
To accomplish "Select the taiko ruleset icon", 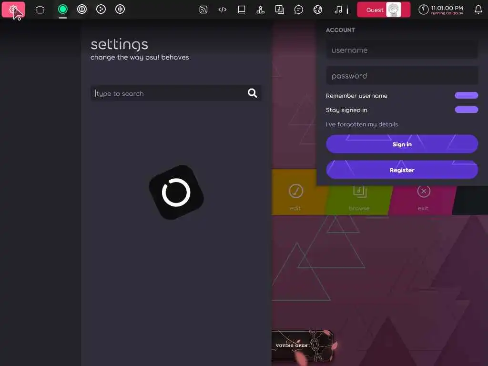I will click(82, 10).
